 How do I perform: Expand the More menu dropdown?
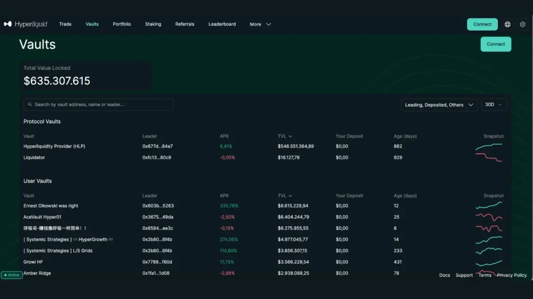[260, 24]
